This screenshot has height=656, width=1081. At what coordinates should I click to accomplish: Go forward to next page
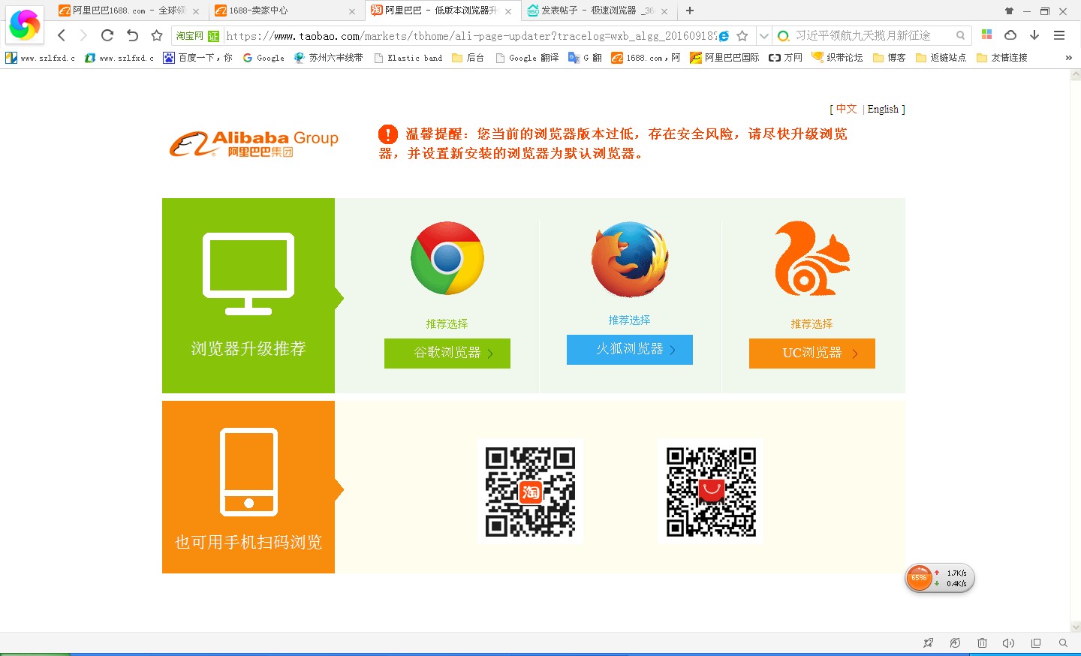coord(83,35)
